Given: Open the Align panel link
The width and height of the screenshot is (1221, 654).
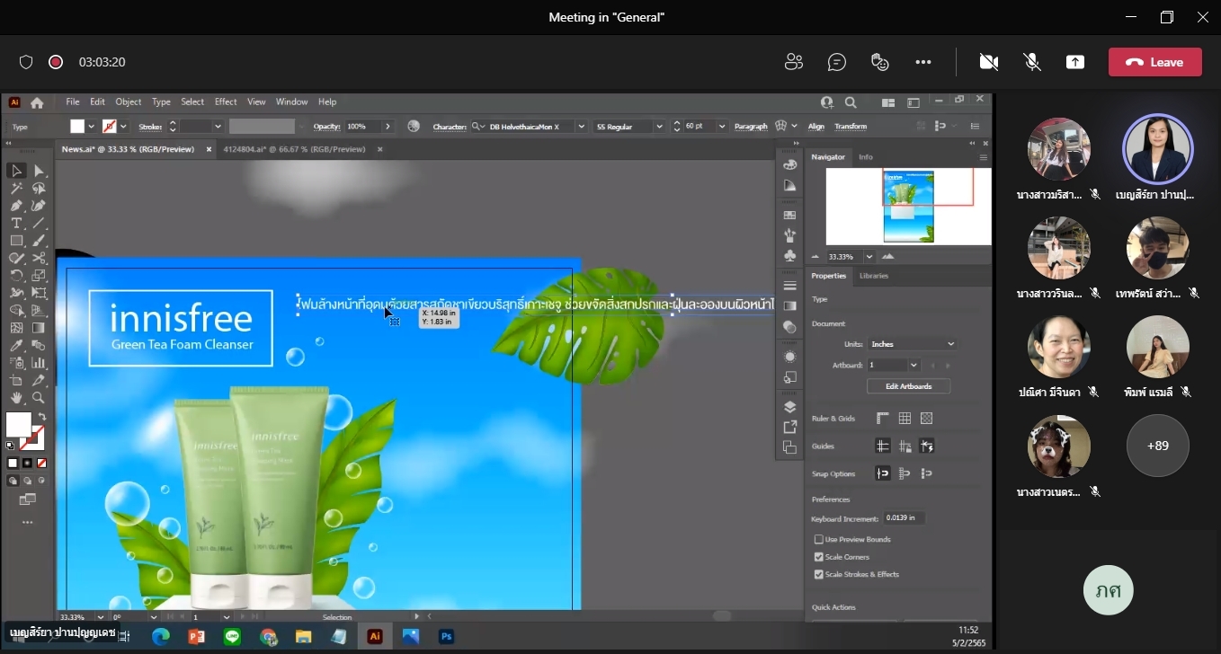Looking at the screenshot, I should click(815, 127).
